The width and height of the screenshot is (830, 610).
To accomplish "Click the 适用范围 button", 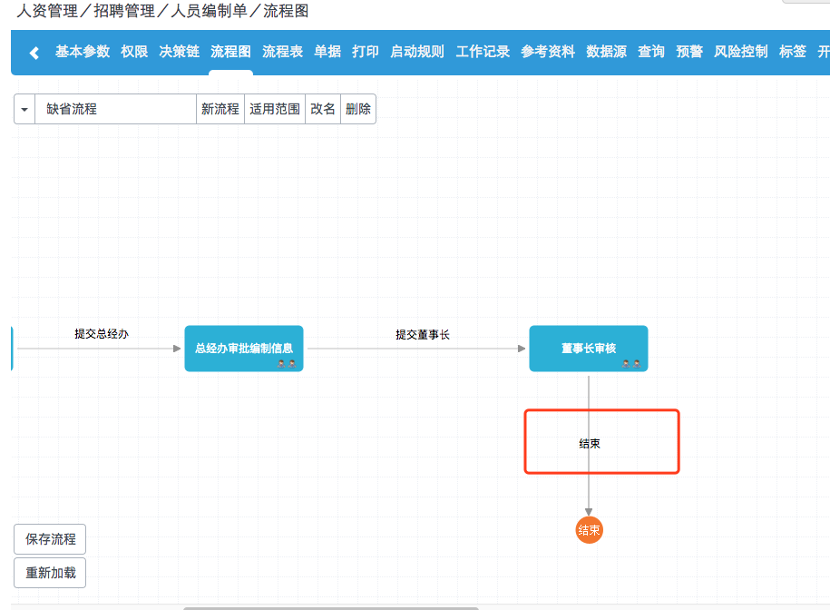I will pos(275,109).
